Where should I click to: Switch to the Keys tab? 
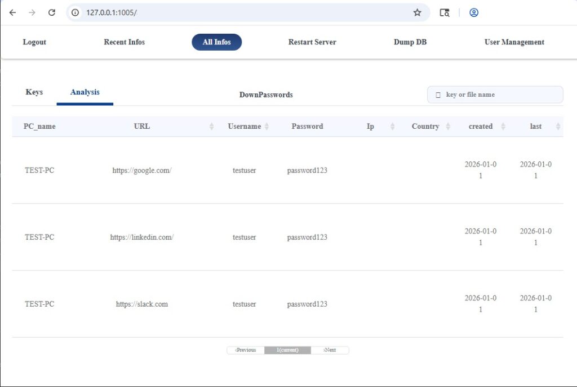[x=34, y=92]
